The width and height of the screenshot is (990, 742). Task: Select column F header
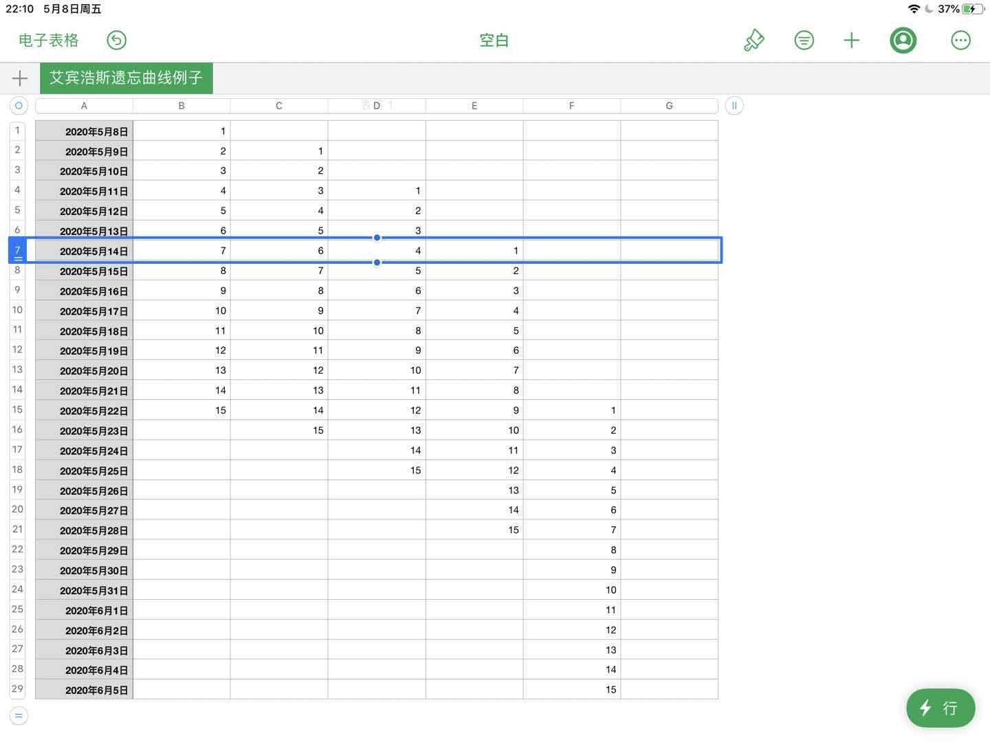tap(572, 106)
